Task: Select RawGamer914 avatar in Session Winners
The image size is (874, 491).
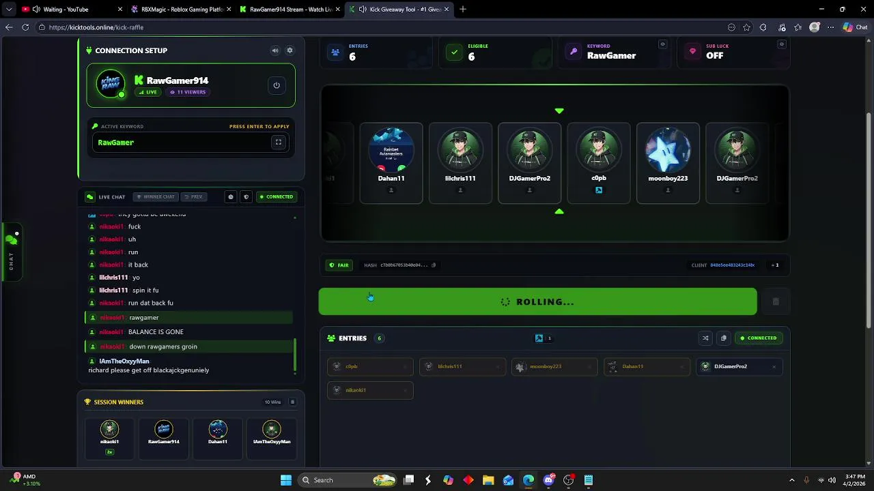Action: [164, 429]
